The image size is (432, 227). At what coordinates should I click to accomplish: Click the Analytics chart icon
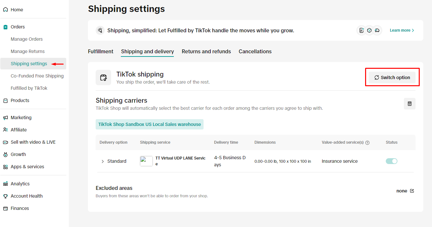pyautogui.click(x=5, y=184)
